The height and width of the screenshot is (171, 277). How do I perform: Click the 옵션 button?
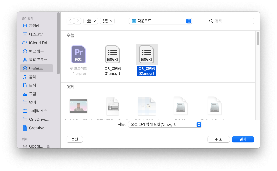pos(74,139)
